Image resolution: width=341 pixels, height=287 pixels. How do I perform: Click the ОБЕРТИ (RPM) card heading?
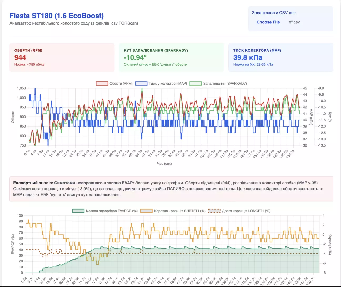pyautogui.click(x=28, y=50)
